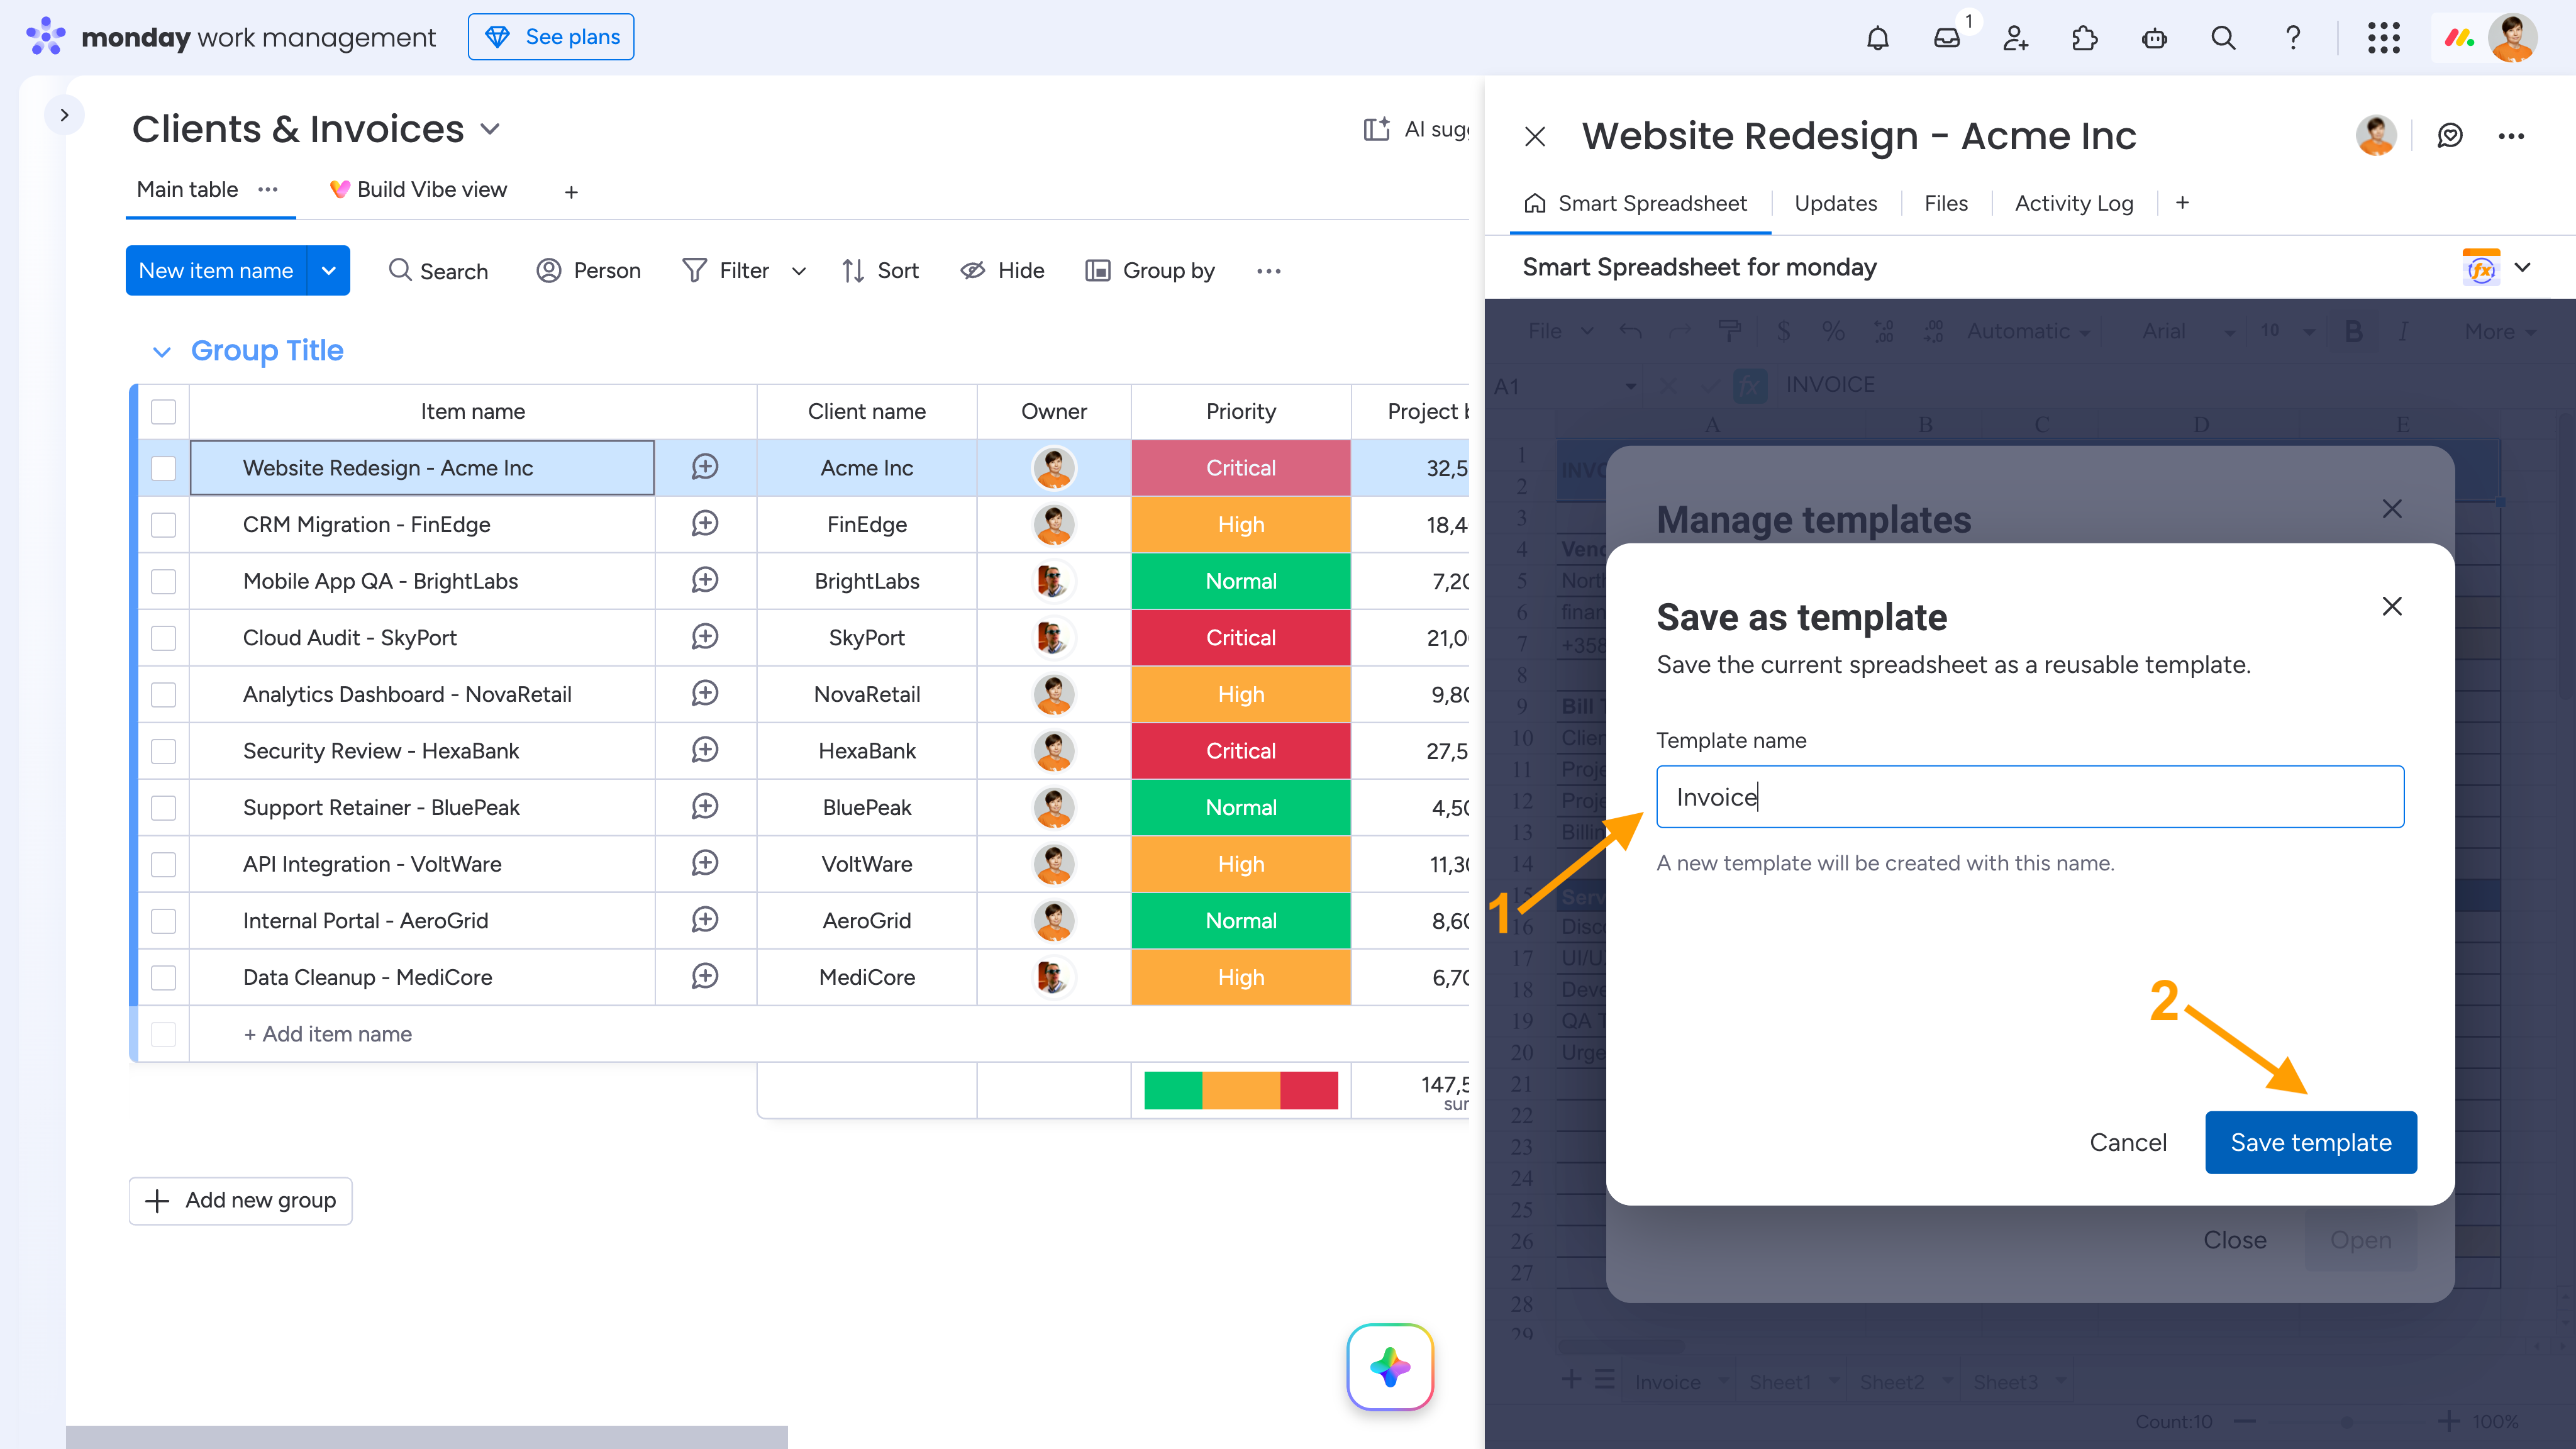Open the Smart Spreadsheet tab
Image resolution: width=2576 pixels, height=1449 pixels.
point(1636,204)
